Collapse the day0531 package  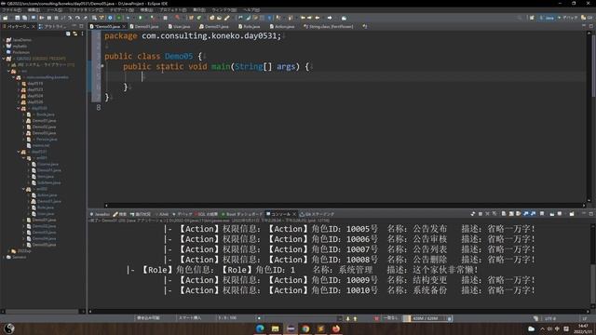[19, 152]
